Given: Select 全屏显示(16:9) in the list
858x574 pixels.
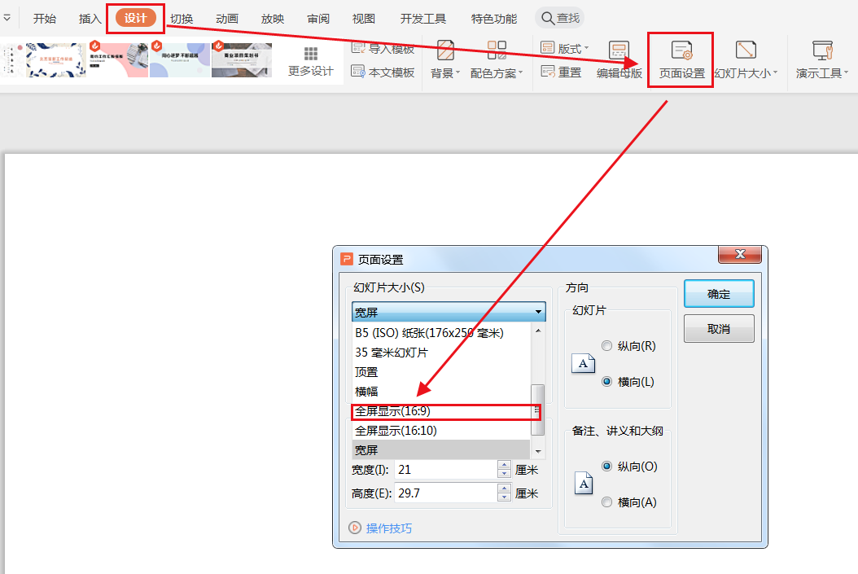Looking at the screenshot, I should click(x=441, y=411).
